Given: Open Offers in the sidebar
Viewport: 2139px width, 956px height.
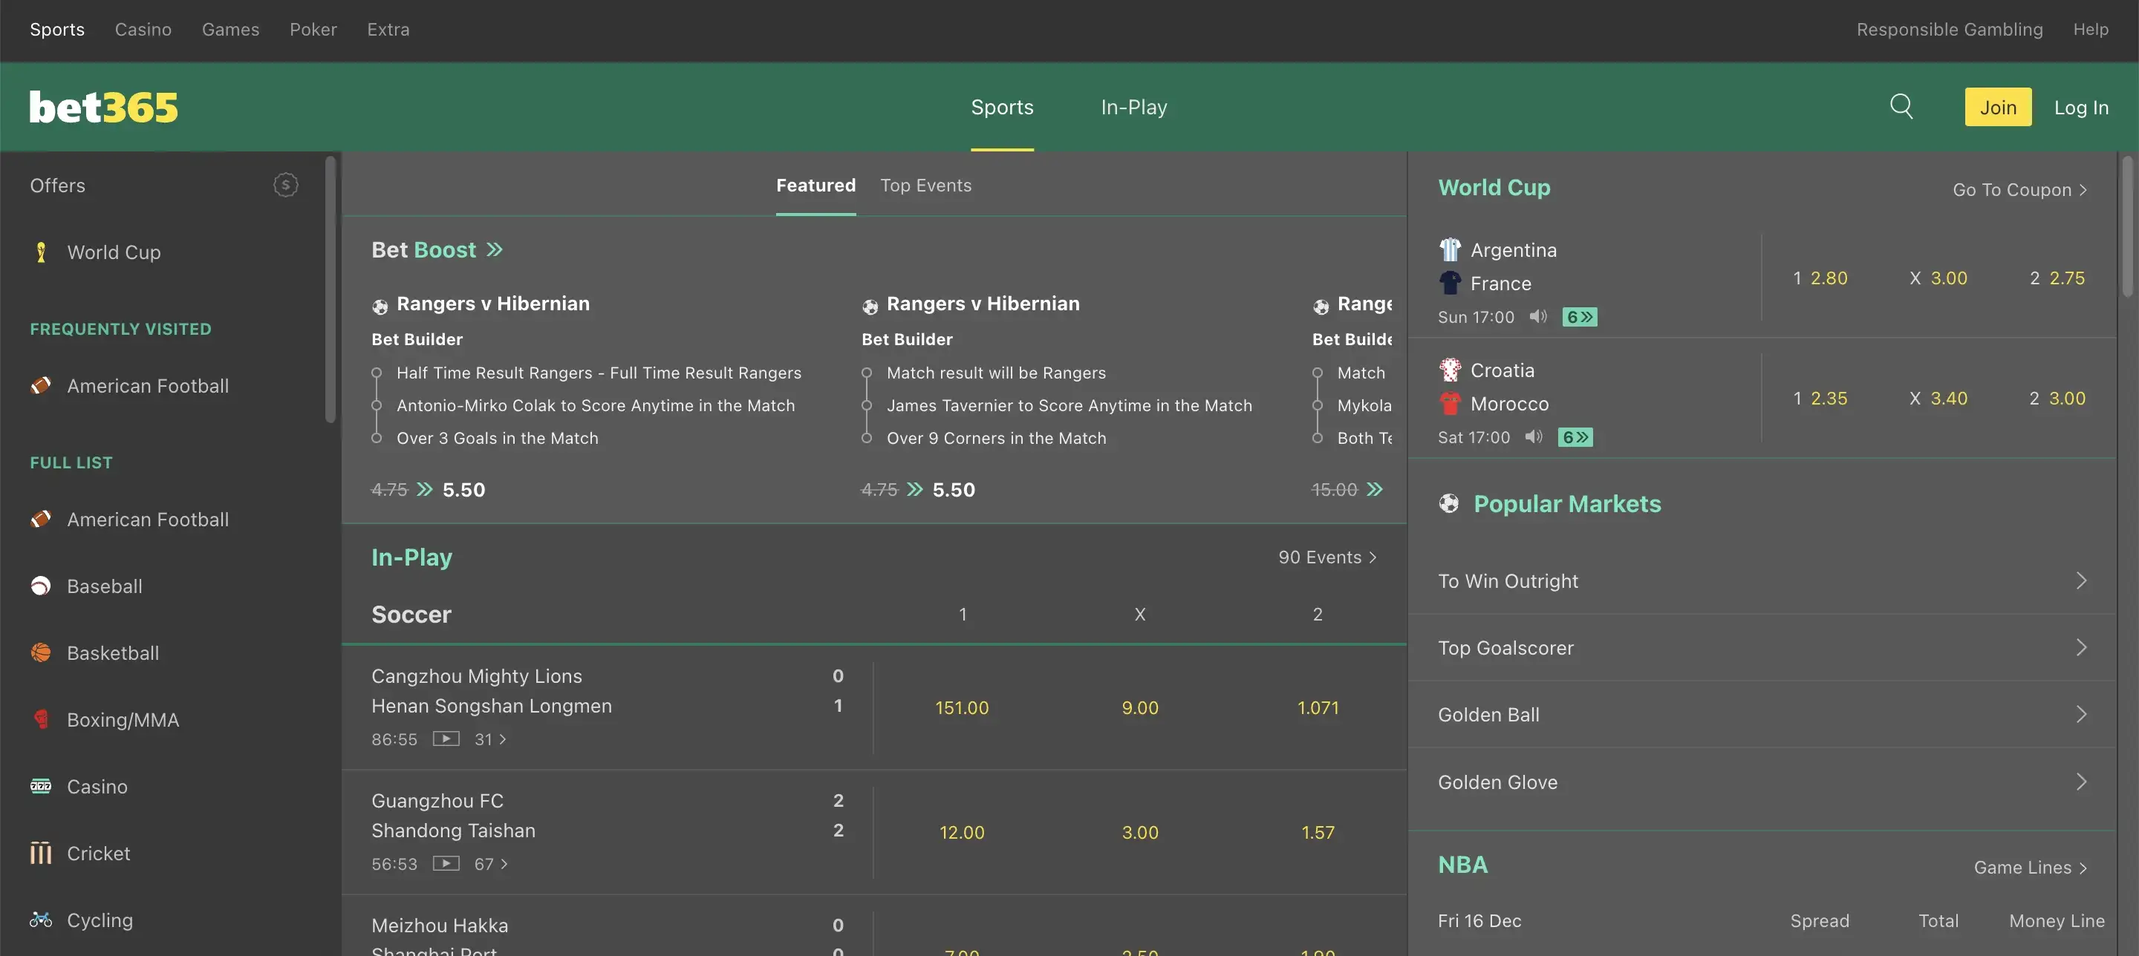Looking at the screenshot, I should click(57, 185).
